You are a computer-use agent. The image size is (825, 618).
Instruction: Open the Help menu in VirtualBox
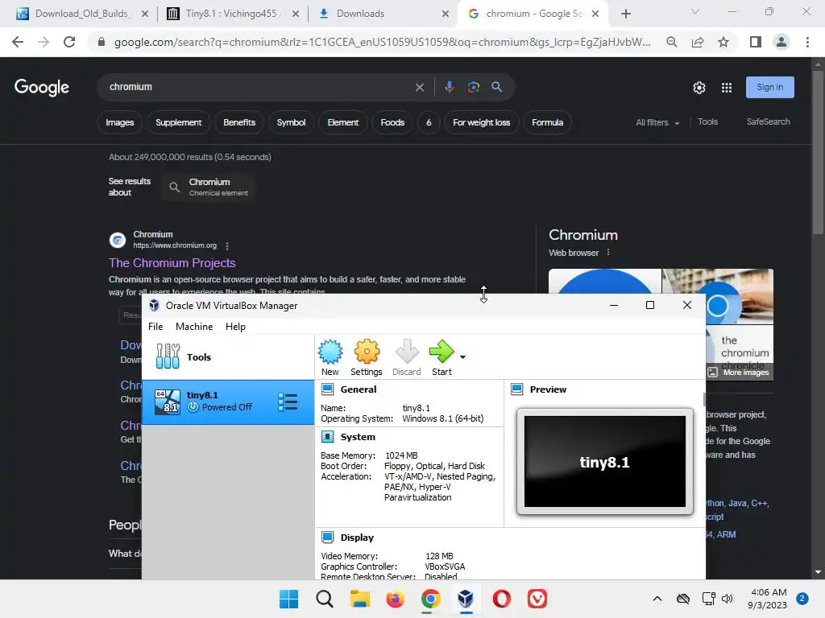coord(235,327)
